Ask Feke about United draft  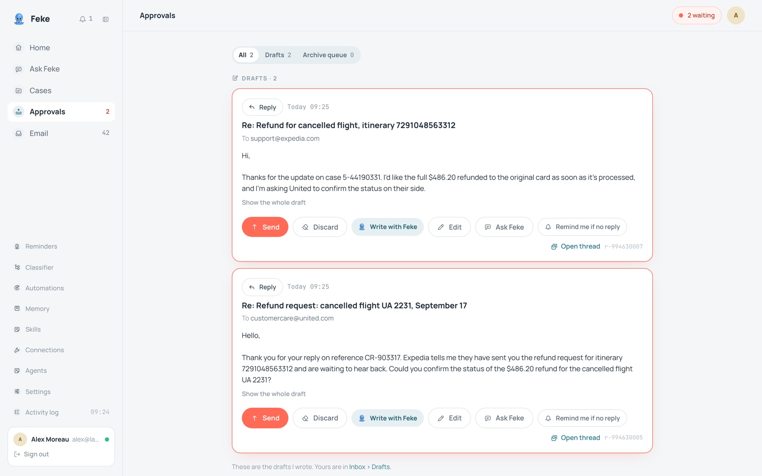(504, 418)
